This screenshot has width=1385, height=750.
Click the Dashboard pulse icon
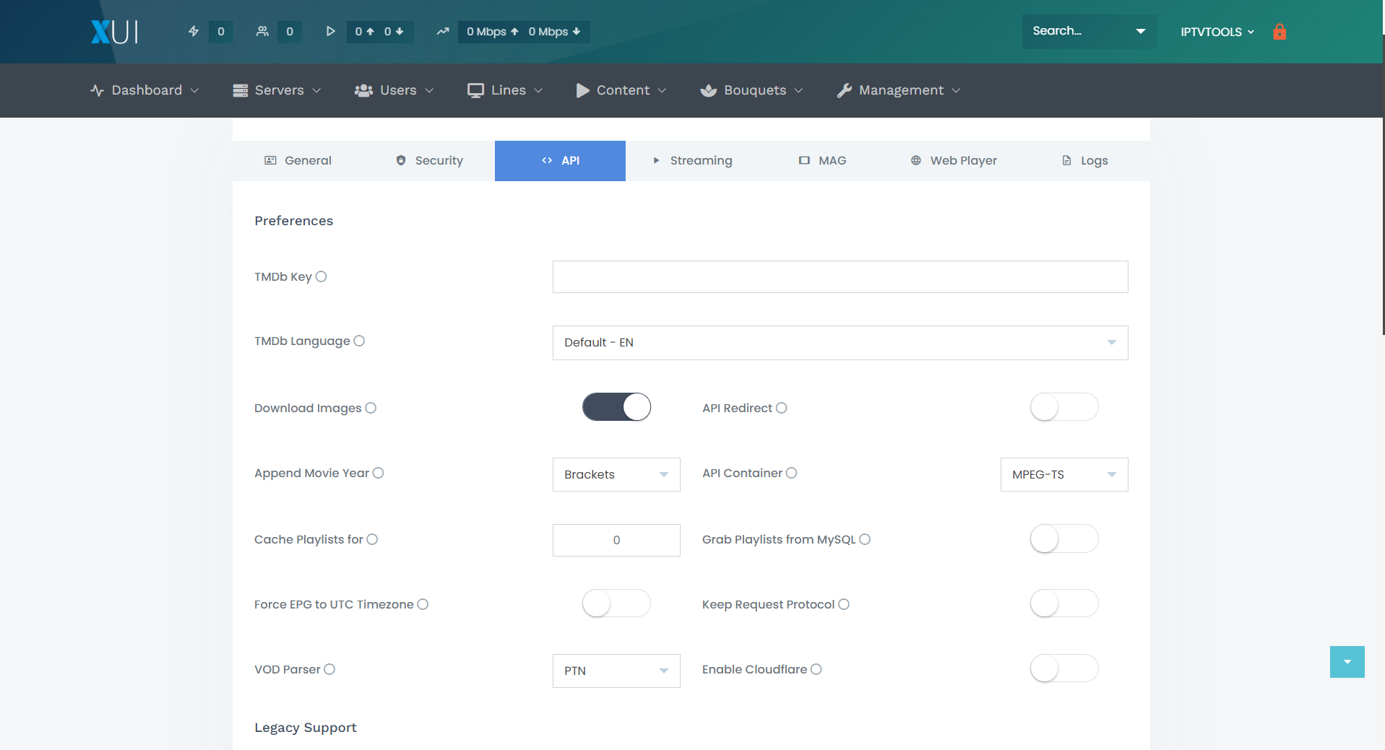pos(97,90)
